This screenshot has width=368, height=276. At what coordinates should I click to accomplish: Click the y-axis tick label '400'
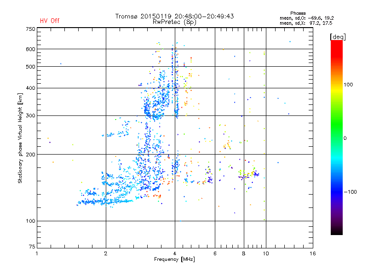30,88
